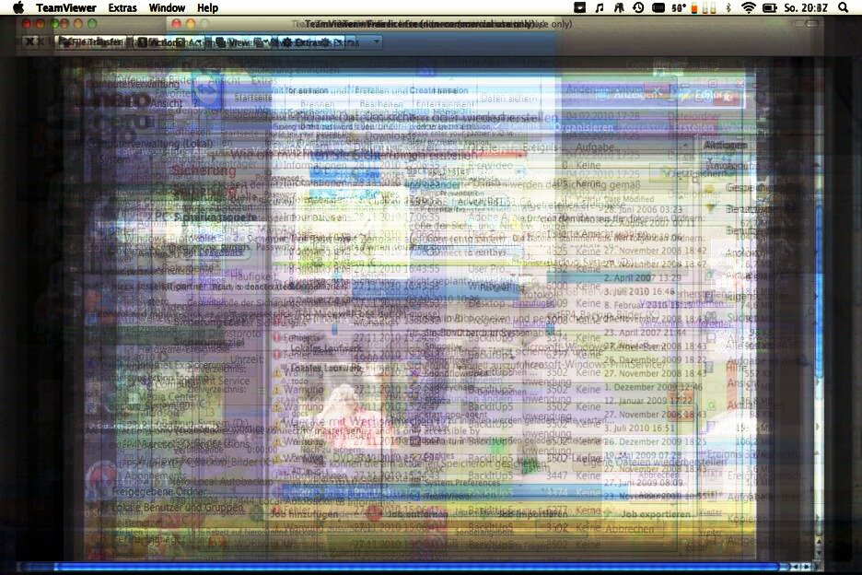Open File Transfer in the session toolbar
This screenshot has height=575, width=862.
tap(90, 41)
